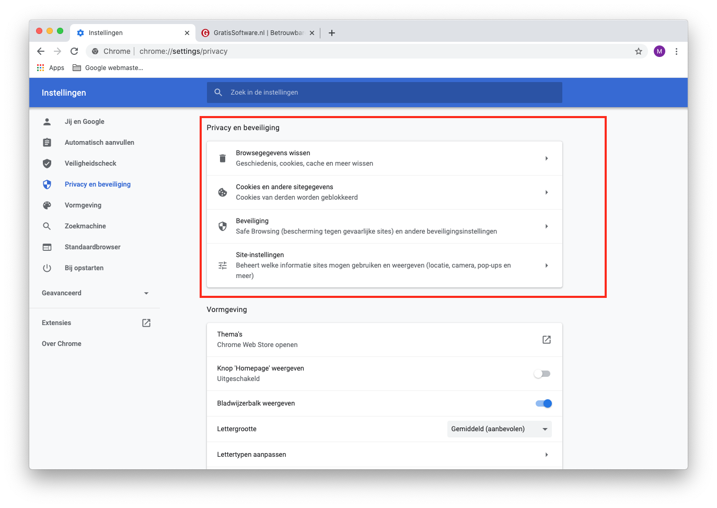Open Over Chrome link in sidebar
This screenshot has height=508, width=717.
(62, 344)
